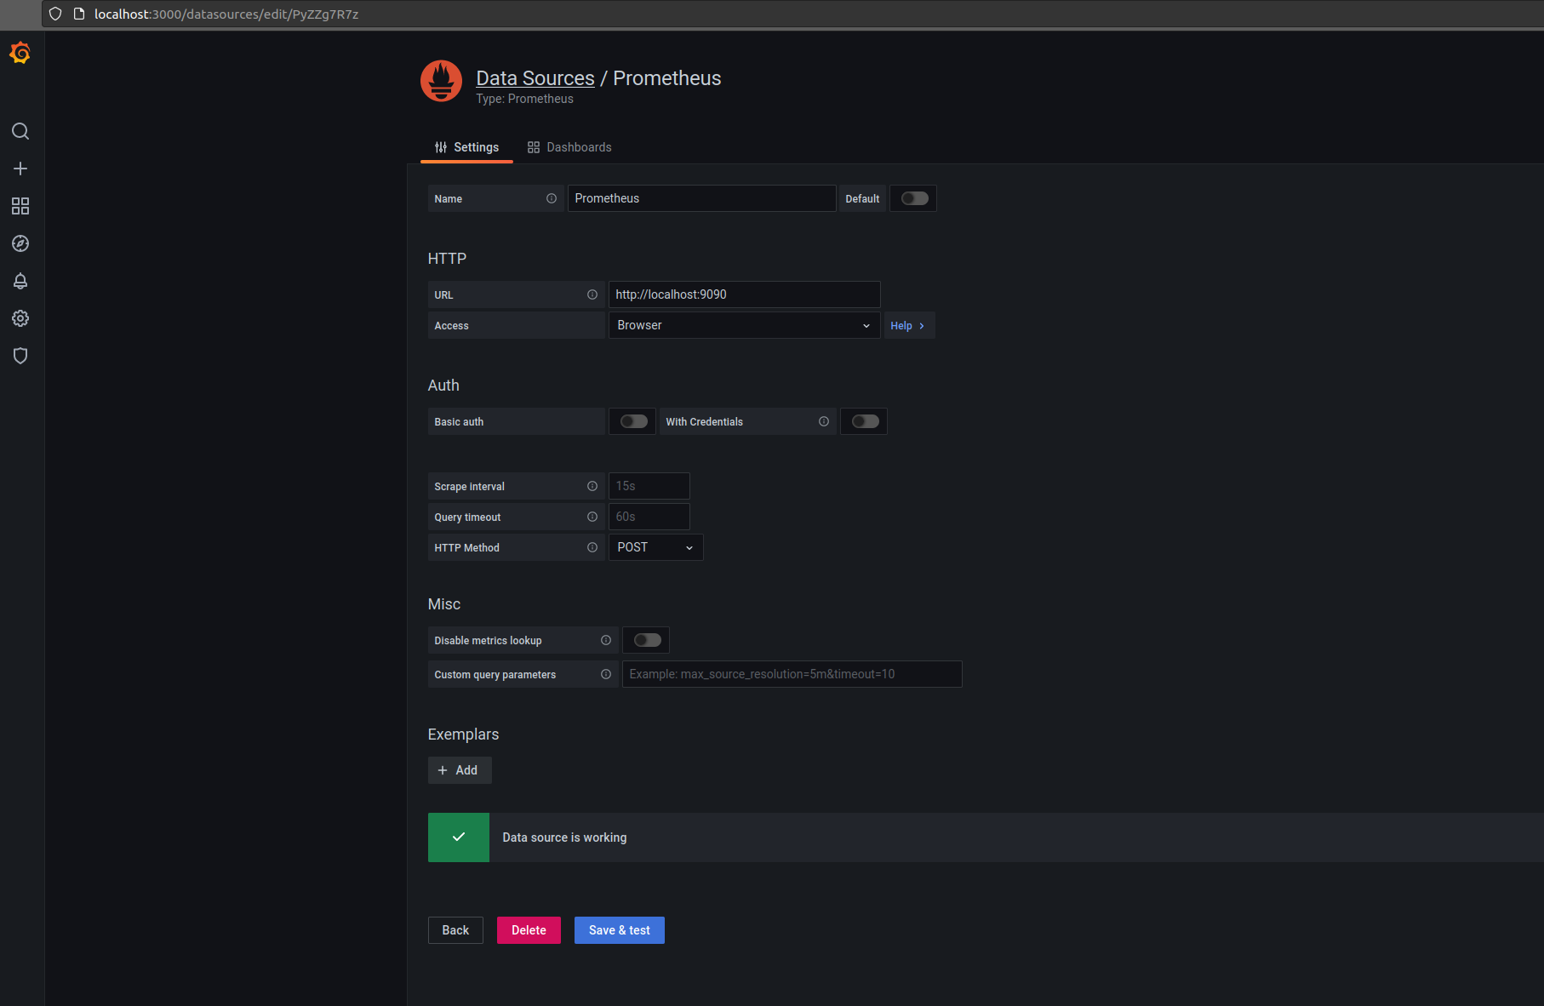Click the page info icon in address bar
Screen dimensions: 1544x1006
tap(79, 14)
